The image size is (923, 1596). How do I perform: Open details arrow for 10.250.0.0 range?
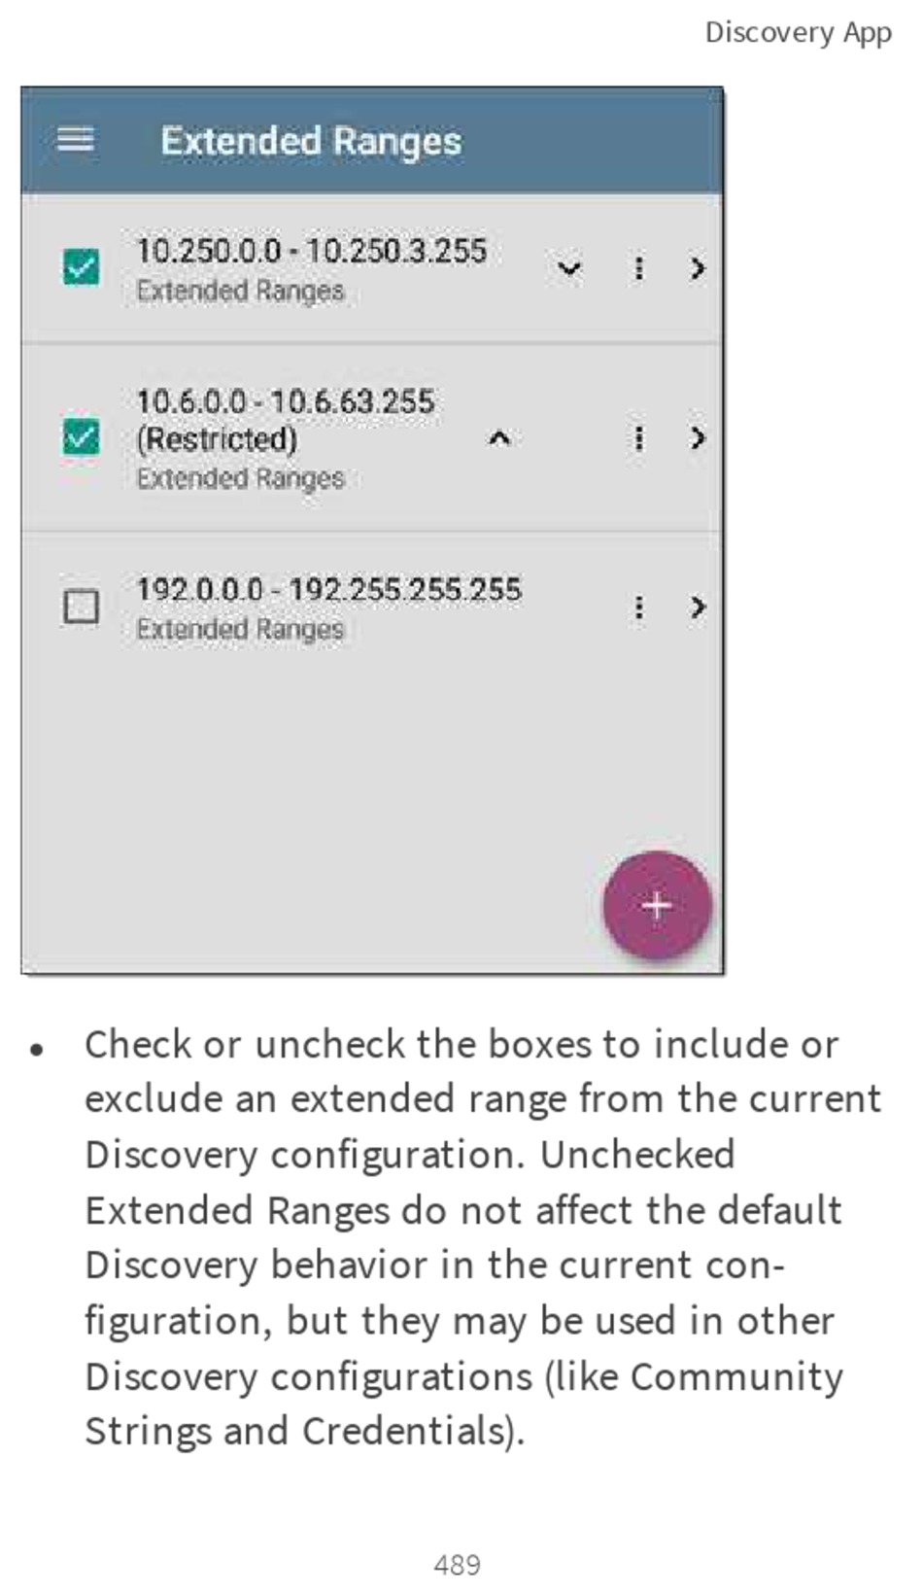click(698, 268)
